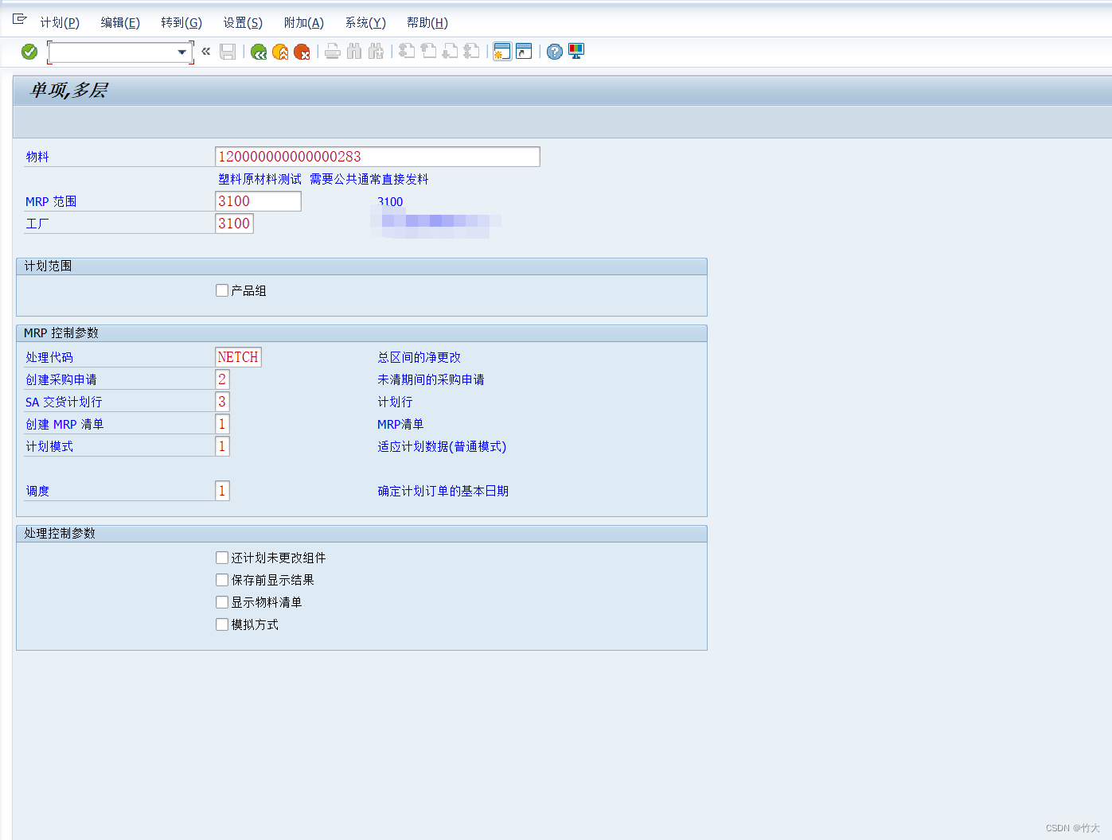This screenshot has height=840, width=1112.
Task: Enable the 产品组 checkbox
Action: (221, 290)
